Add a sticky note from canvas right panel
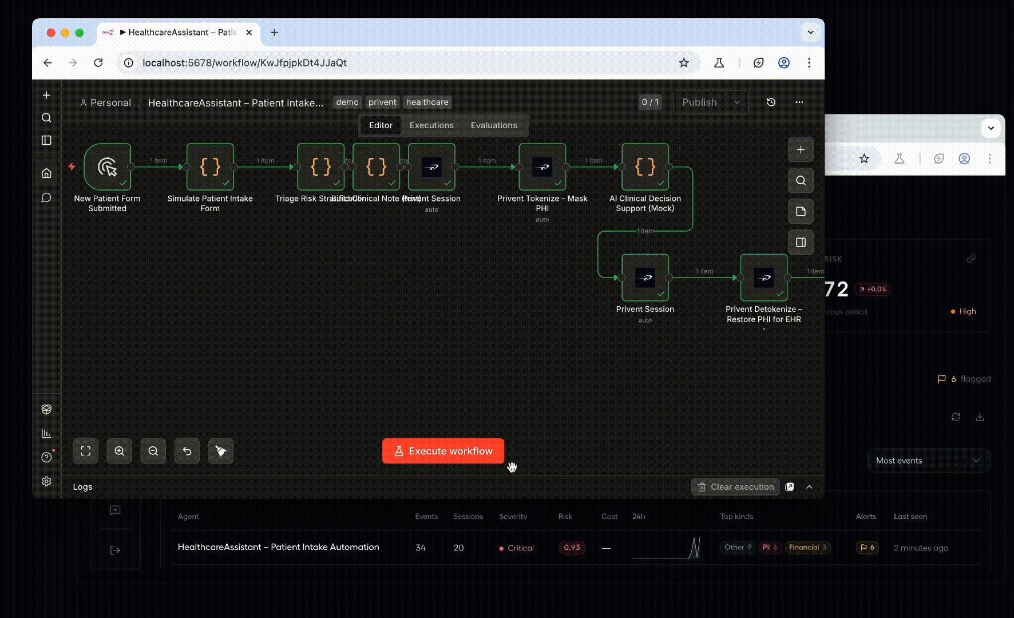1014x618 pixels. 801,211
